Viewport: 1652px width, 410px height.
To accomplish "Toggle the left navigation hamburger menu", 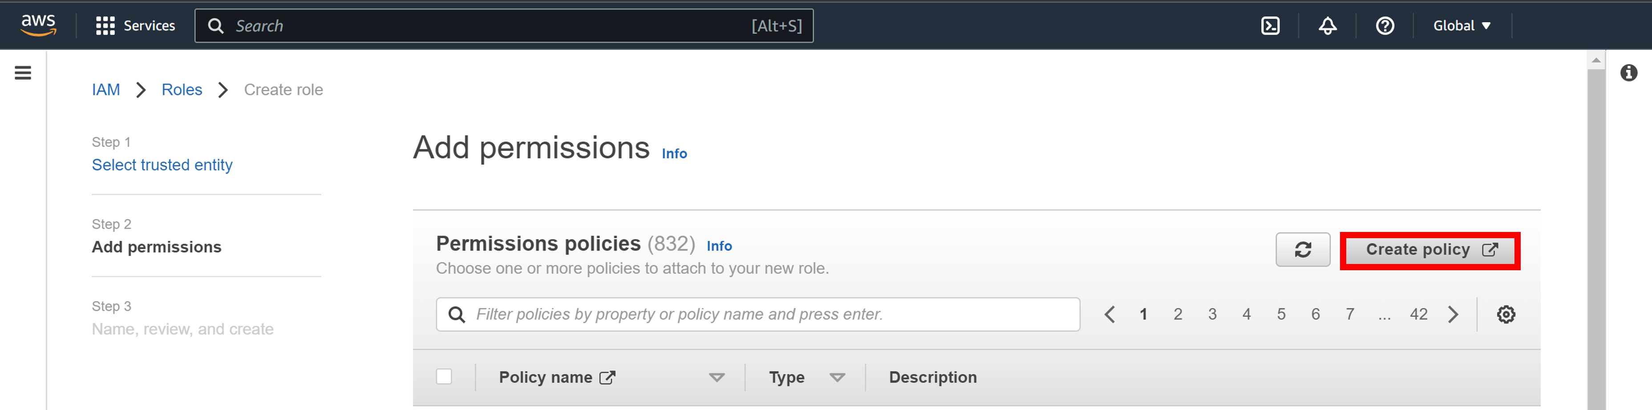I will [22, 73].
